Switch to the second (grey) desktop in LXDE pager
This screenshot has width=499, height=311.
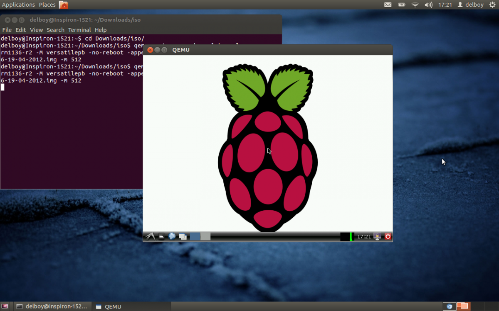pyautogui.click(x=205, y=237)
